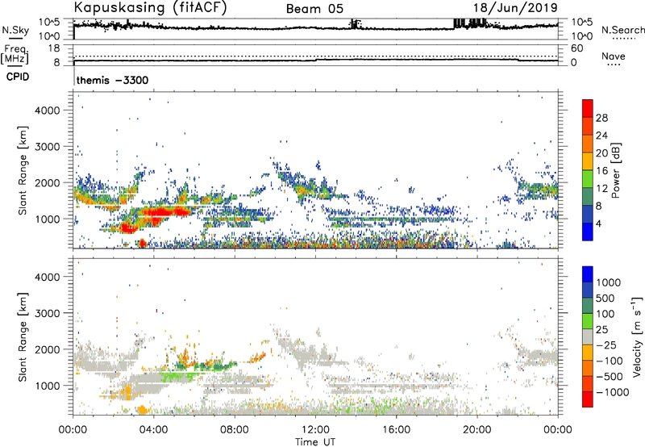
Task: Select the "CPID" row label
Action: click(x=18, y=77)
